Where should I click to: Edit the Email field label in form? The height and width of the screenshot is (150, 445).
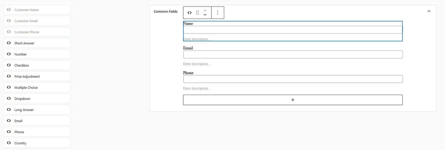click(x=188, y=48)
